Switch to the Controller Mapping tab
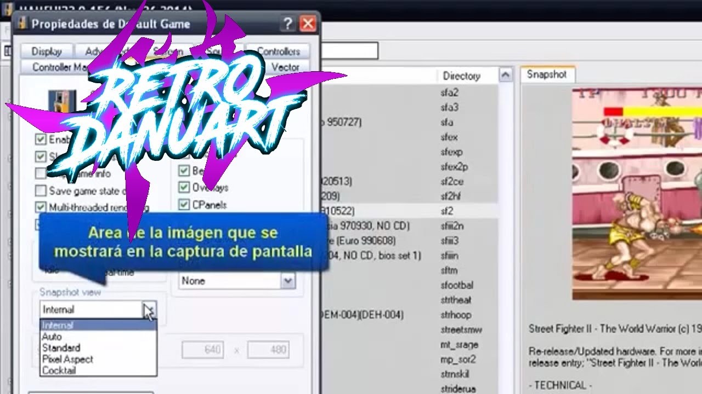The height and width of the screenshot is (394, 702). coord(60,67)
